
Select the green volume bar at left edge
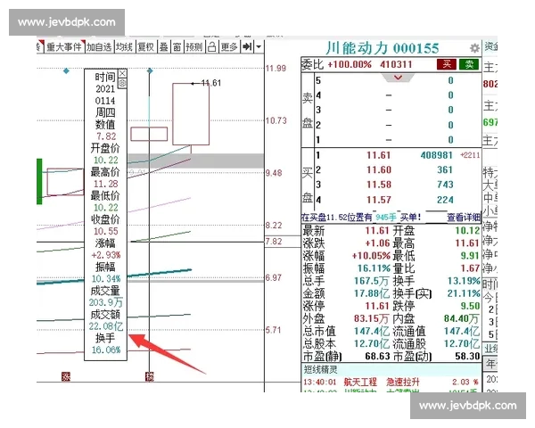point(39,182)
